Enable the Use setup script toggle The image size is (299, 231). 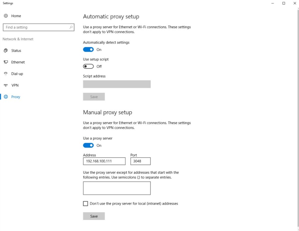point(88,66)
